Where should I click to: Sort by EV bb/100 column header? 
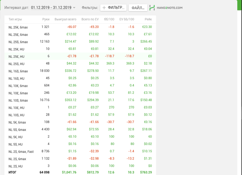pos(127,19)
